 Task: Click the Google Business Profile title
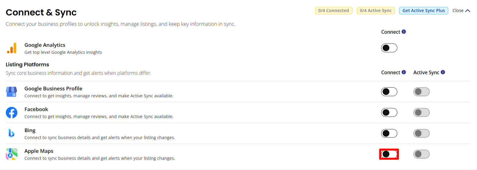[x=53, y=89]
